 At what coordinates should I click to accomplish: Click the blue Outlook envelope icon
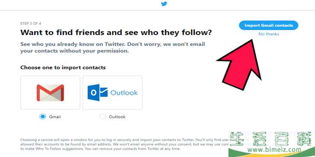coord(97,92)
